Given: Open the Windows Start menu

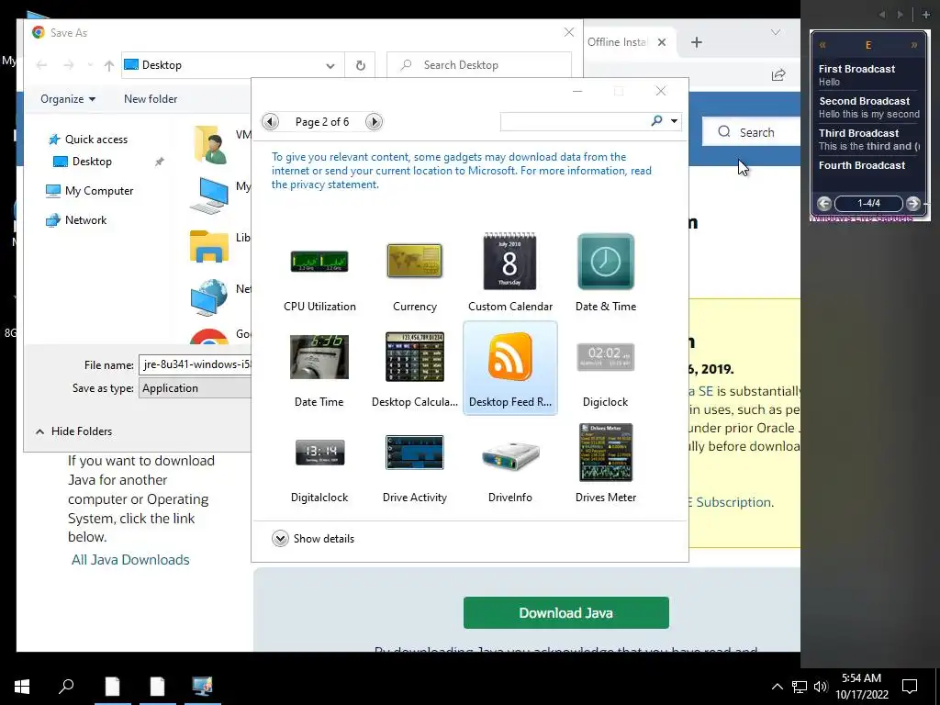Looking at the screenshot, I should coord(22,686).
